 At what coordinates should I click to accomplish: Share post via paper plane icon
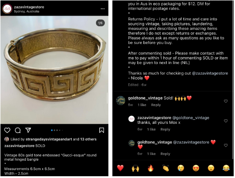(28, 130)
